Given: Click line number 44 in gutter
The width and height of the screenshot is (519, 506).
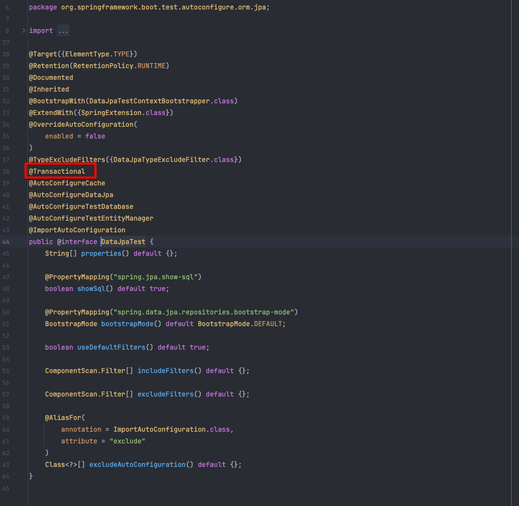Looking at the screenshot, I should click(x=6, y=242).
